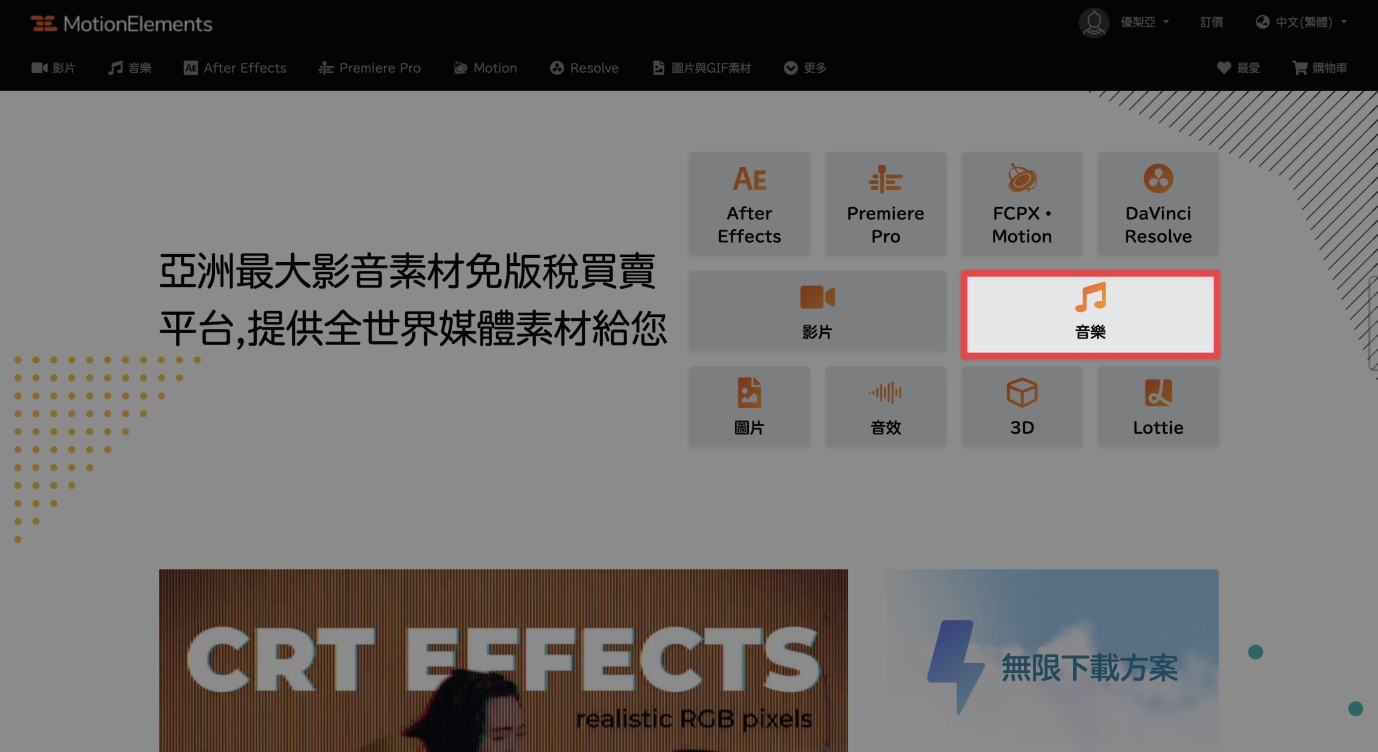Open the 影片 video camera tile
This screenshot has width=1378, height=752.
coord(817,311)
